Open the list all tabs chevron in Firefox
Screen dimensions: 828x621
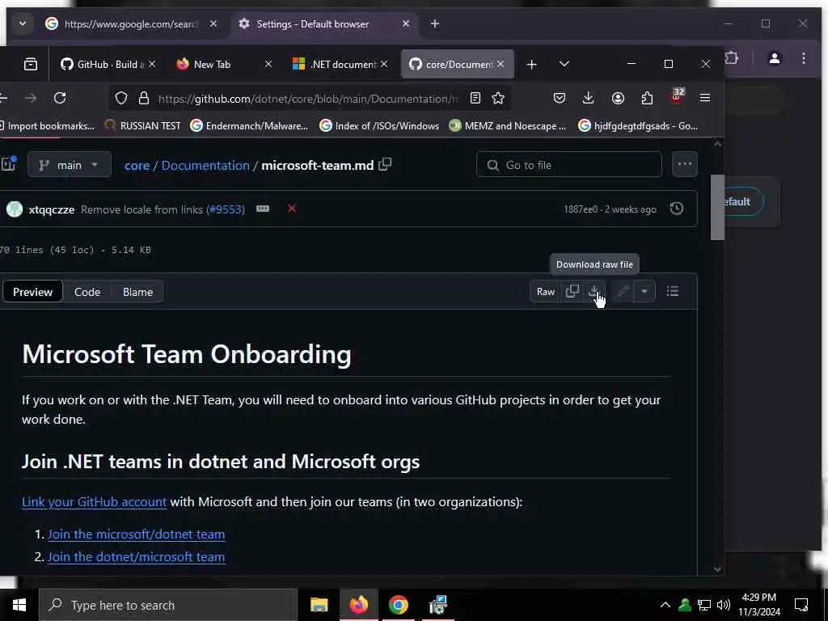pyautogui.click(x=564, y=64)
